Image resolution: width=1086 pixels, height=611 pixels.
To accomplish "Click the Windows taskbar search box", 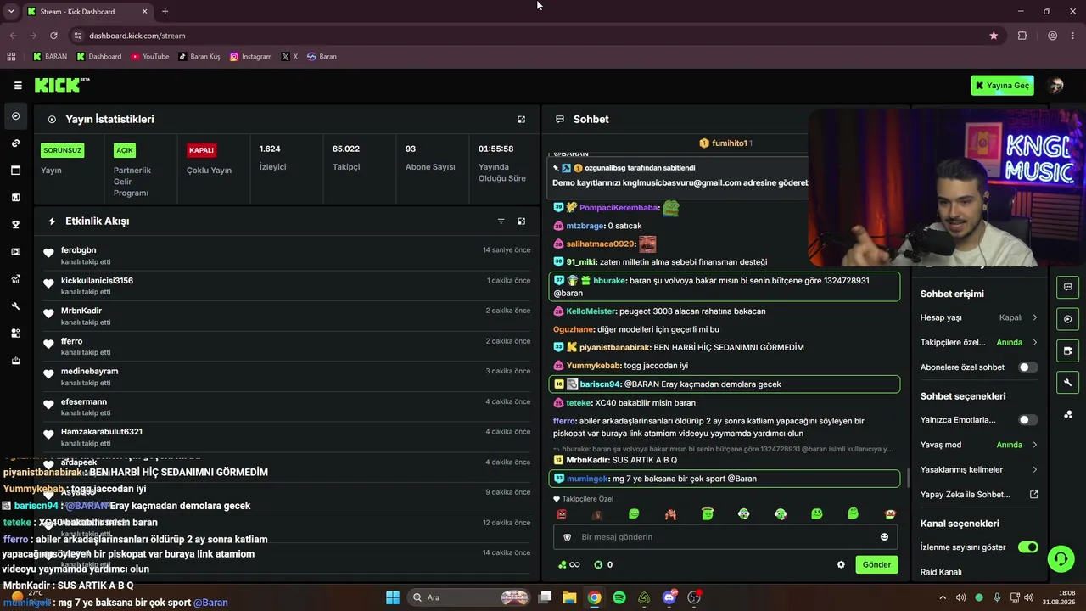I will 471,597.
